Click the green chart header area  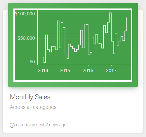click(73, 45)
